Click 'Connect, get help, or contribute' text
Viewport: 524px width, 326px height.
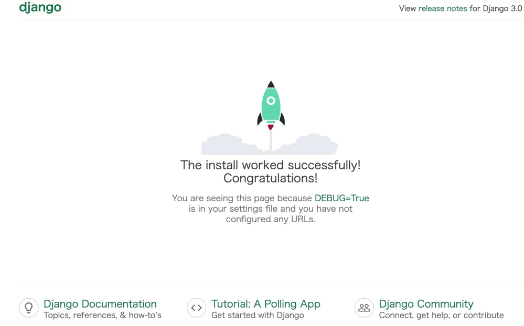point(441,316)
